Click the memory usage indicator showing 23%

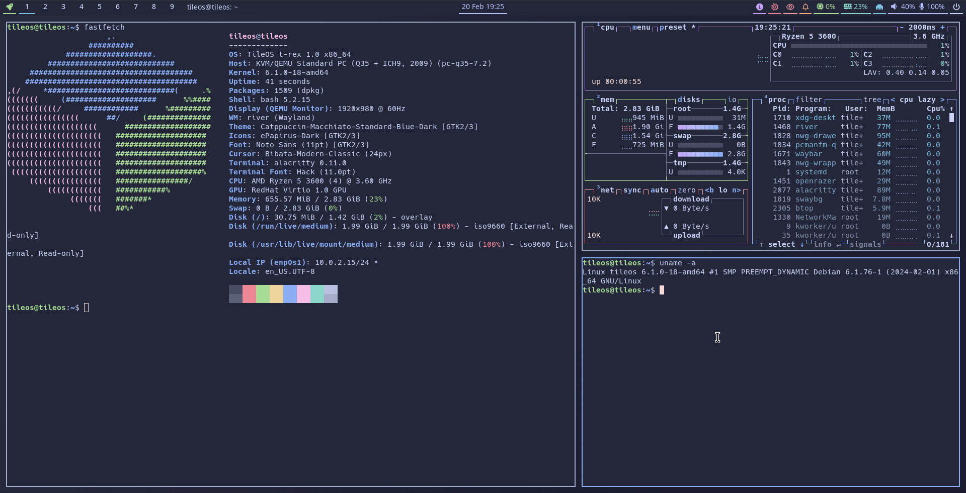[856, 7]
